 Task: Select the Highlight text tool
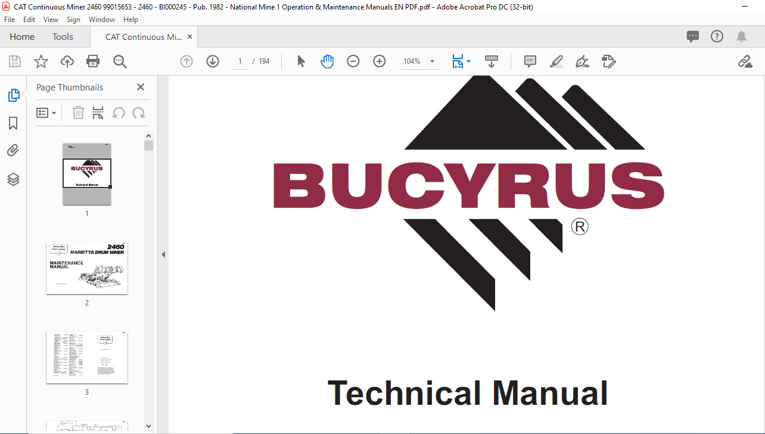tap(556, 61)
